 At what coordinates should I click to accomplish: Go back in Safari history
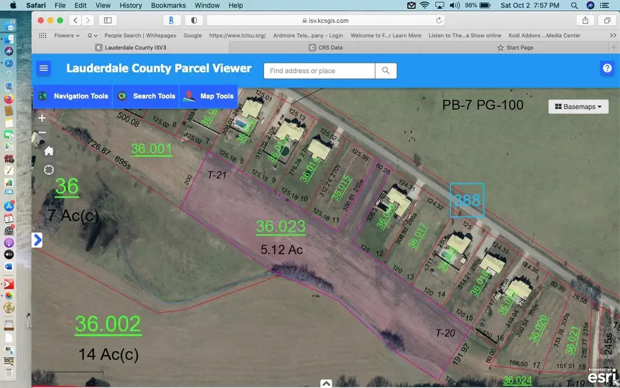(75, 20)
